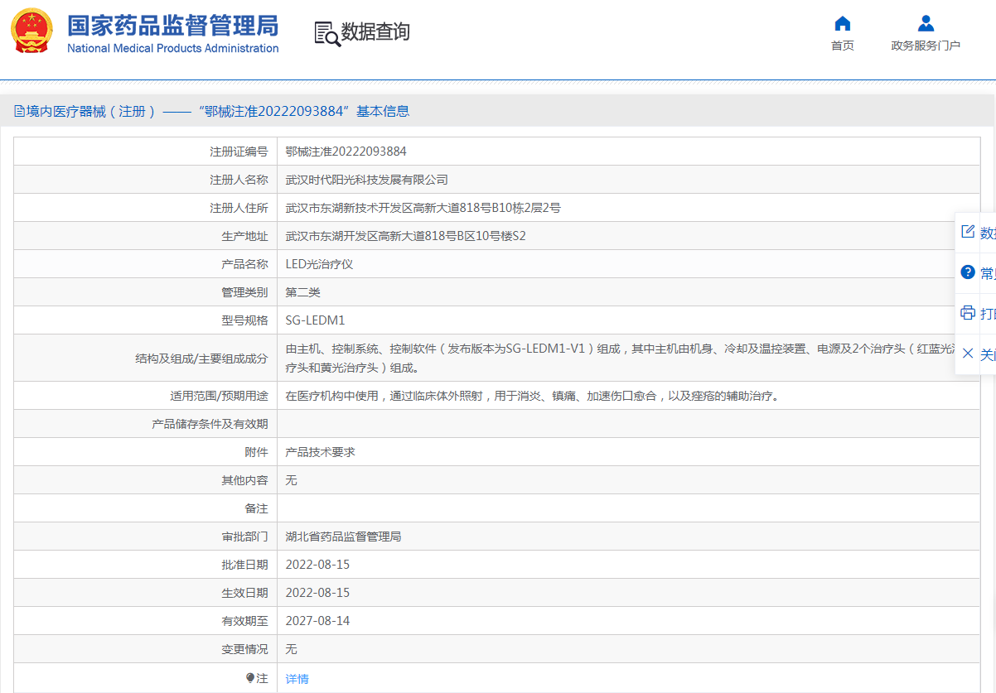Click the 生产地址 address value
Viewport: 996px width, 693px height.
click(406, 236)
